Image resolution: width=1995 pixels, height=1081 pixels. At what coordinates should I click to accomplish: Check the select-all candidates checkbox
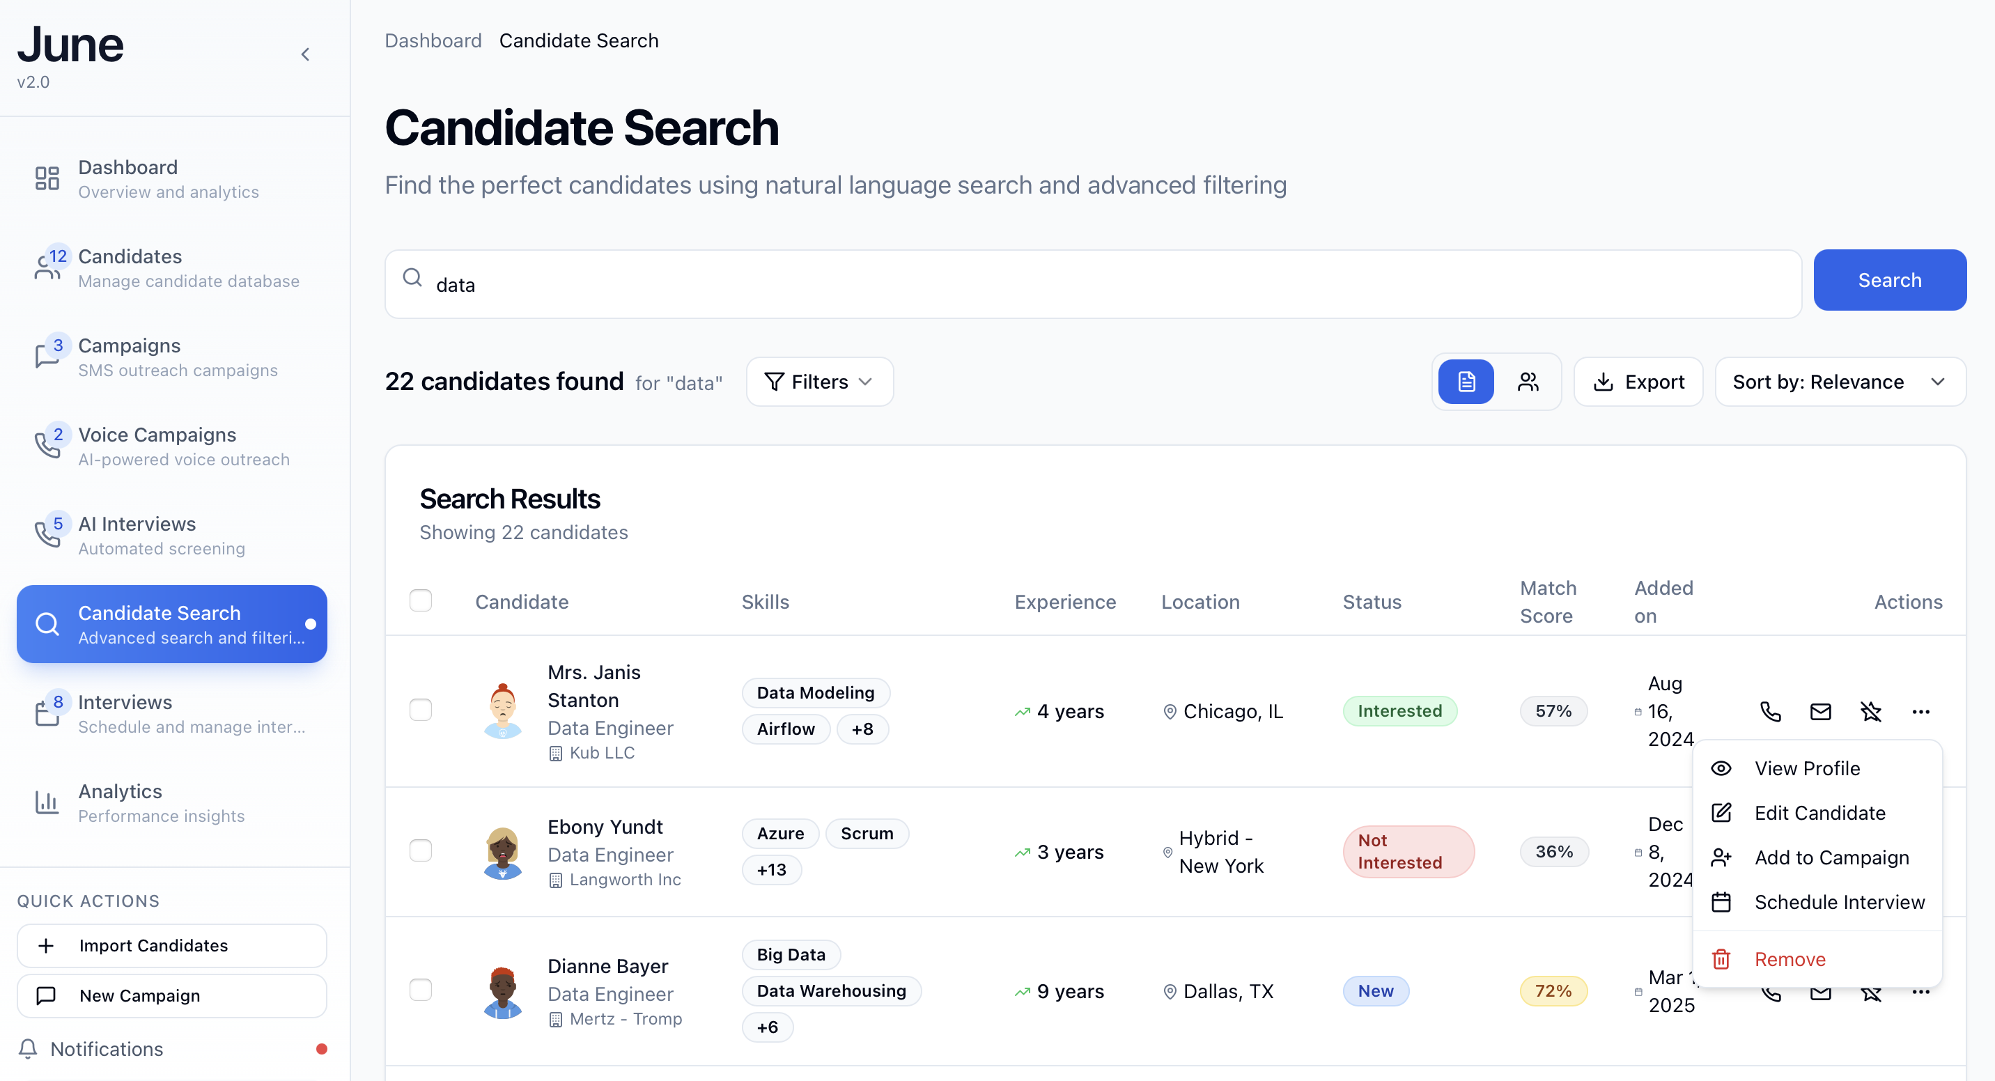(421, 600)
